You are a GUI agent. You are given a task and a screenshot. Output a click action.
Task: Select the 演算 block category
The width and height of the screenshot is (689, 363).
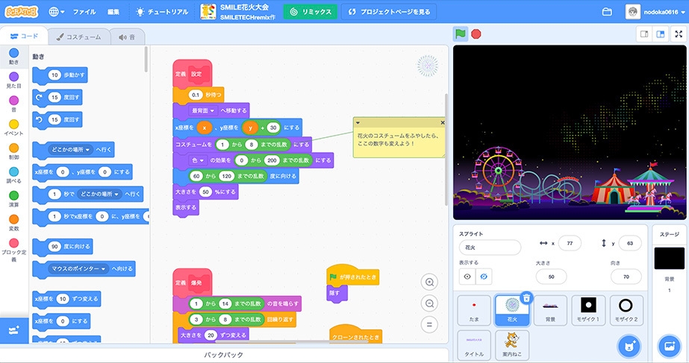tap(14, 199)
